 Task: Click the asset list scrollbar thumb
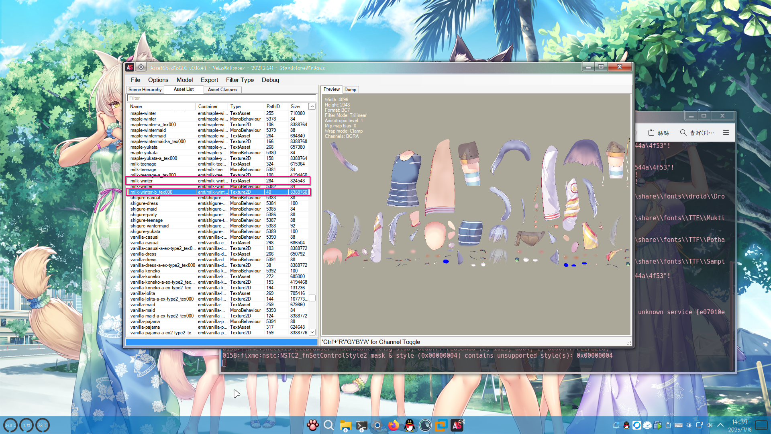[x=312, y=298]
